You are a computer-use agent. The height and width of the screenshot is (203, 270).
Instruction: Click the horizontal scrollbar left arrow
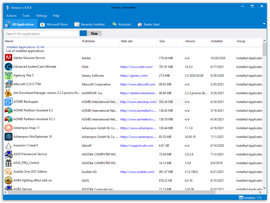click(5, 192)
